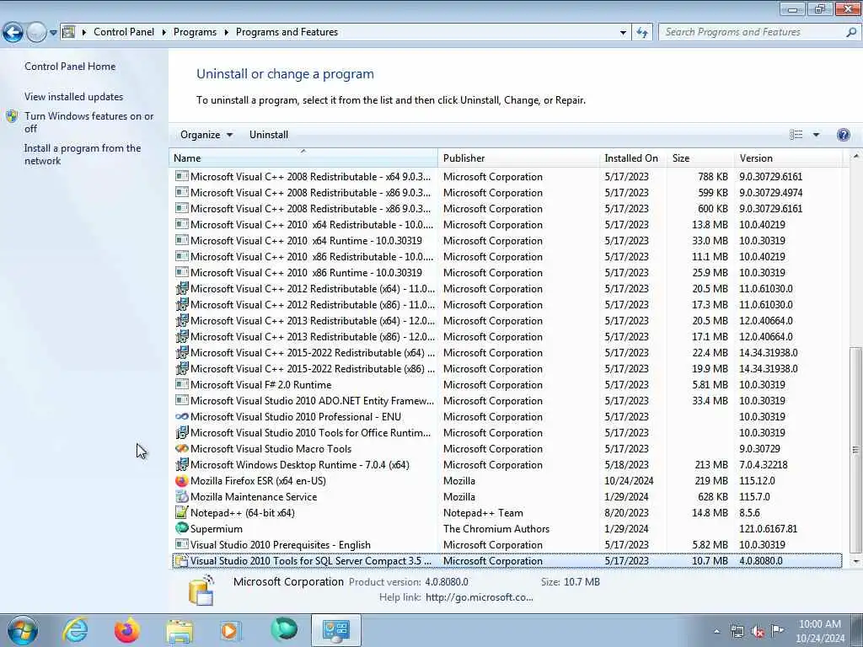863x647 pixels.
Task: Click version 121.0.6167.81 cell
Action: 769,529
